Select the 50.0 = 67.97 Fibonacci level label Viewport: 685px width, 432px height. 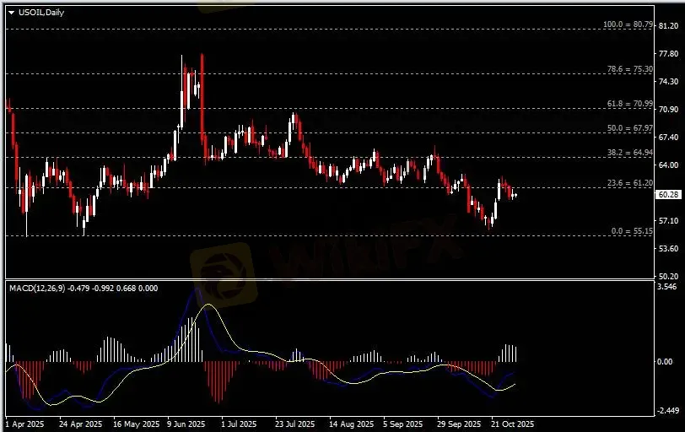[x=630, y=128]
